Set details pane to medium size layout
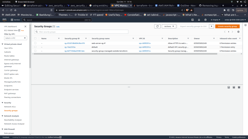 click(x=234, y=87)
